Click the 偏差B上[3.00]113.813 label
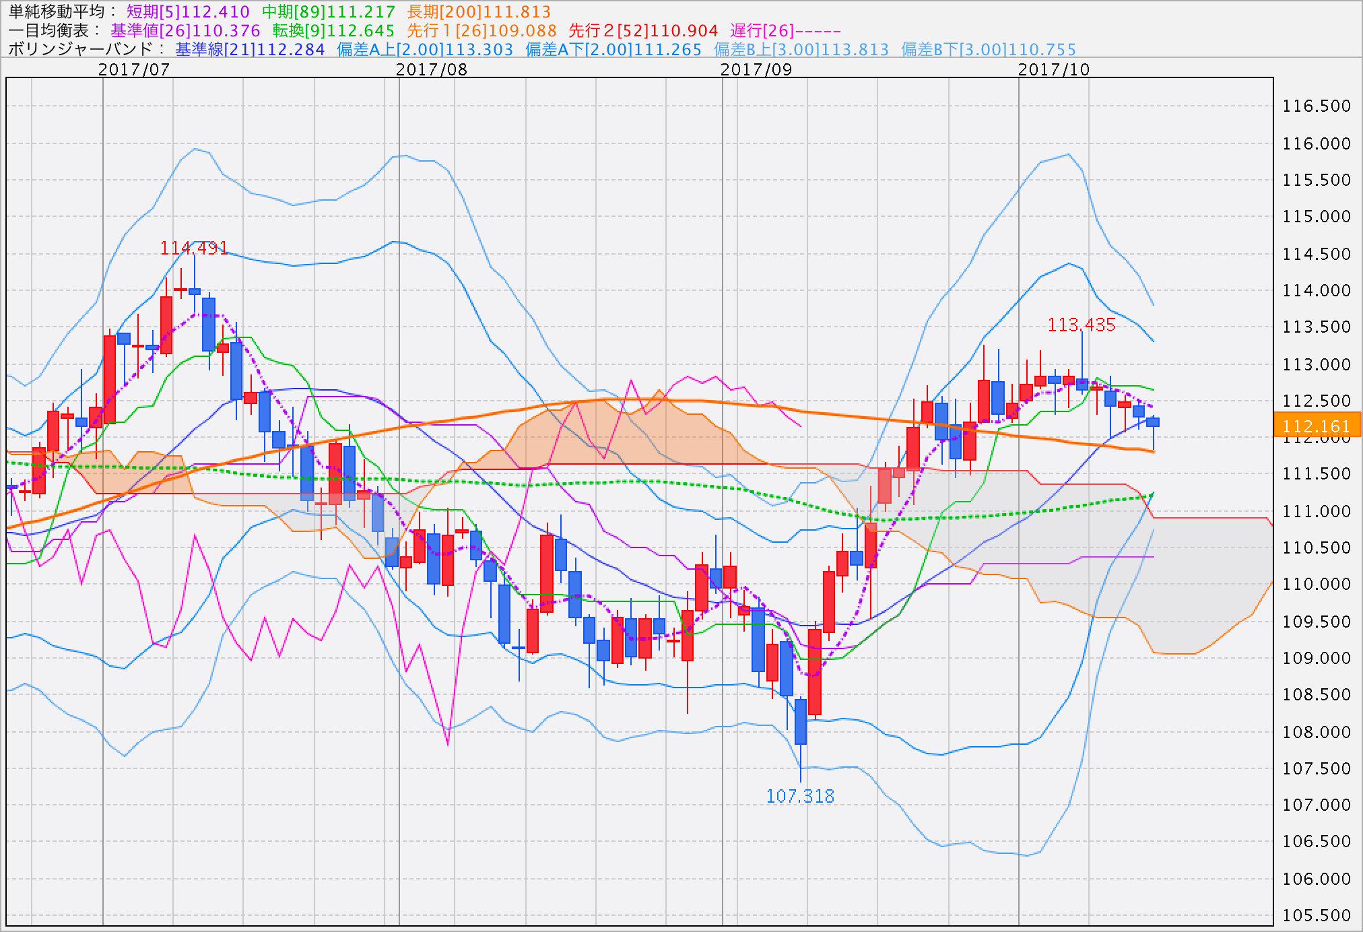This screenshot has width=1363, height=932. [801, 49]
